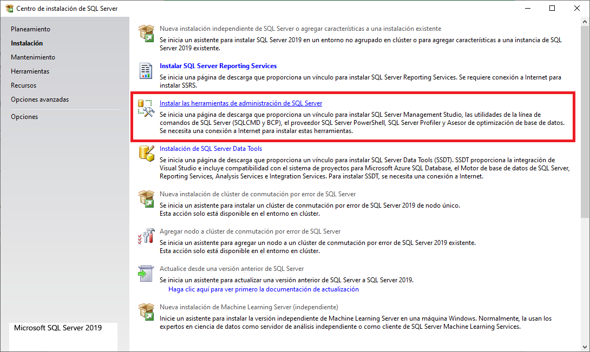590x352 pixels.
Task: Click the new standalone SQL Server installation box icon
Action: tap(146, 33)
